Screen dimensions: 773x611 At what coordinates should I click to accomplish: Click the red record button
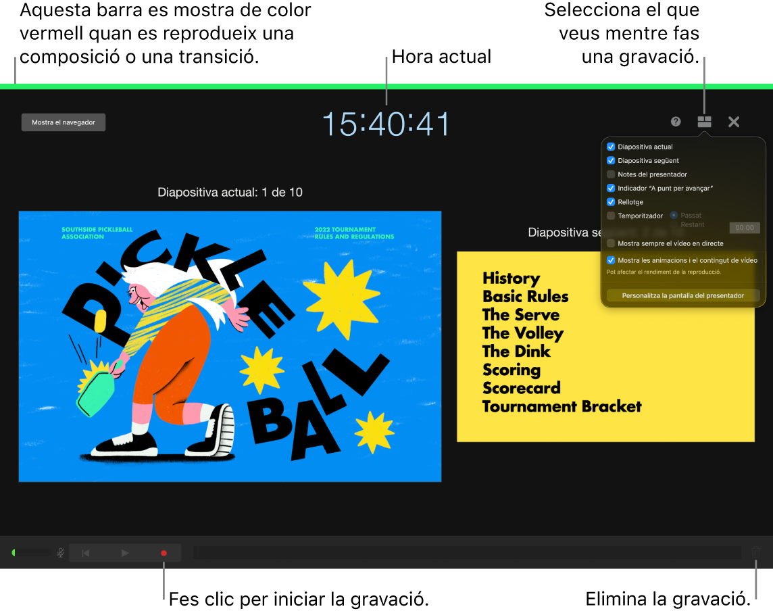coord(164,554)
